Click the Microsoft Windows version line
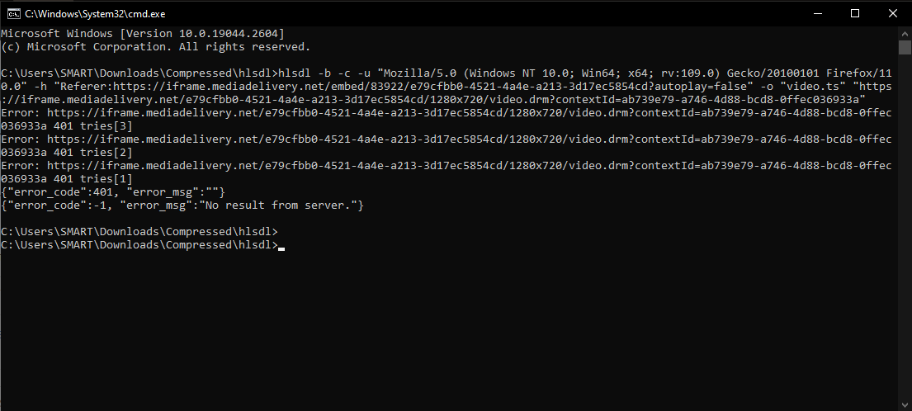Screen dimensions: 912x411 (x=142, y=33)
